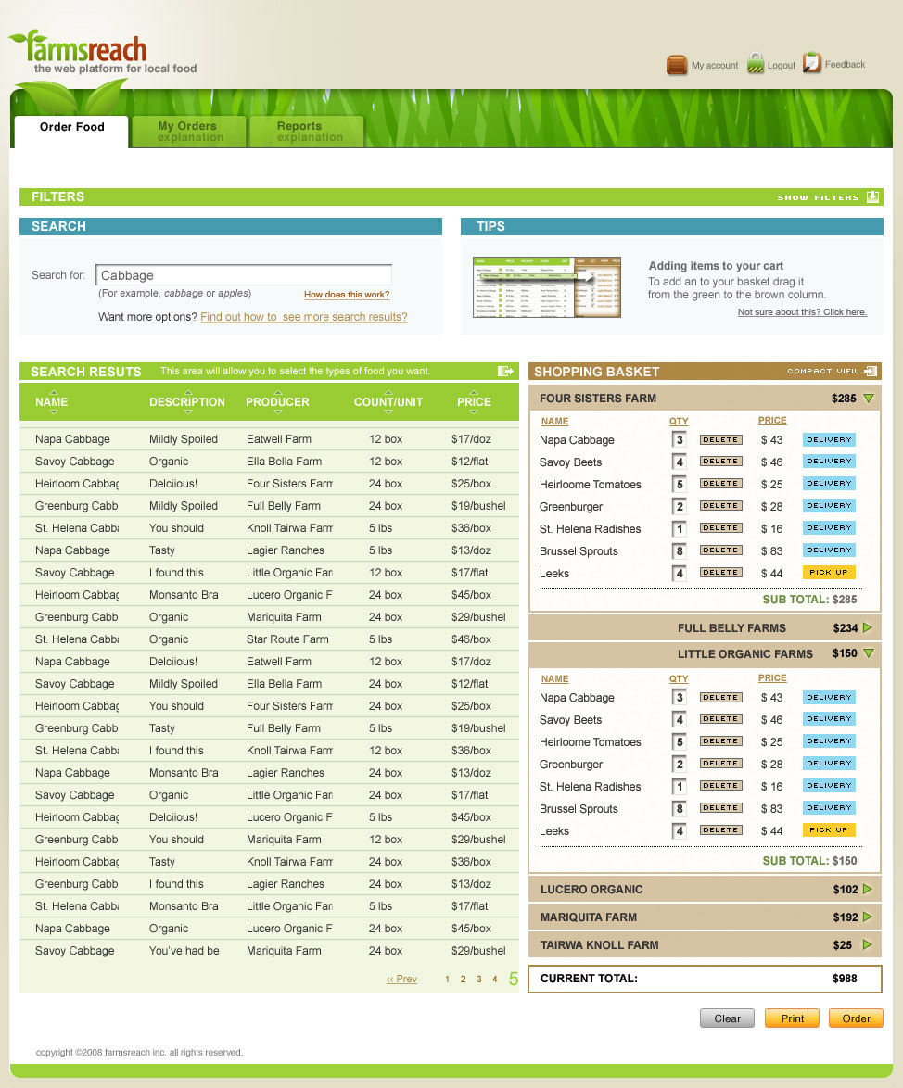Toggle Leeks Pick Up in Four Sisters Farm
Viewport: 903px width, 1088px height.
(x=828, y=573)
